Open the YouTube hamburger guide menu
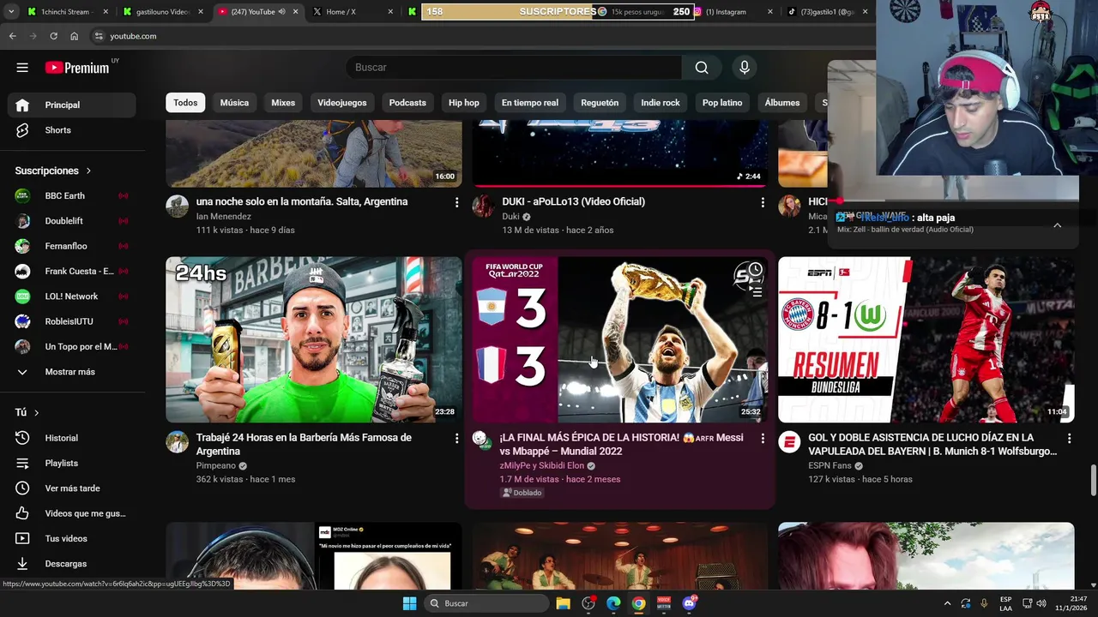Image resolution: width=1098 pixels, height=617 pixels. tap(22, 68)
